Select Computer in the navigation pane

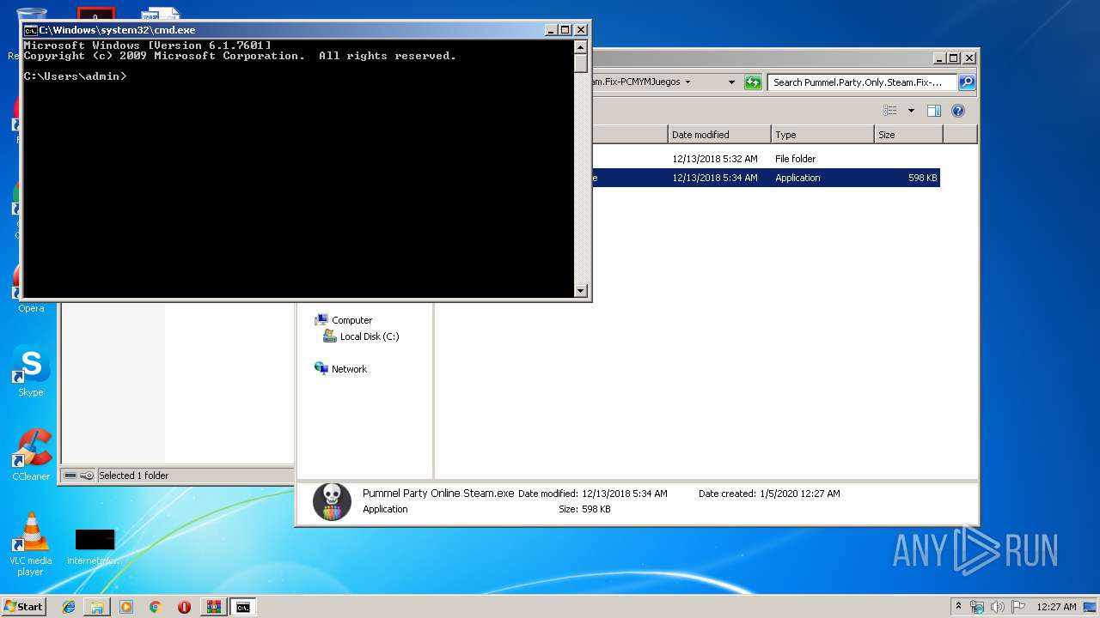(344, 320)
